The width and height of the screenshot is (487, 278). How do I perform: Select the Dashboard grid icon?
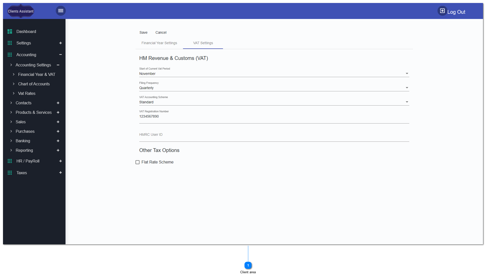click(10, 31)
